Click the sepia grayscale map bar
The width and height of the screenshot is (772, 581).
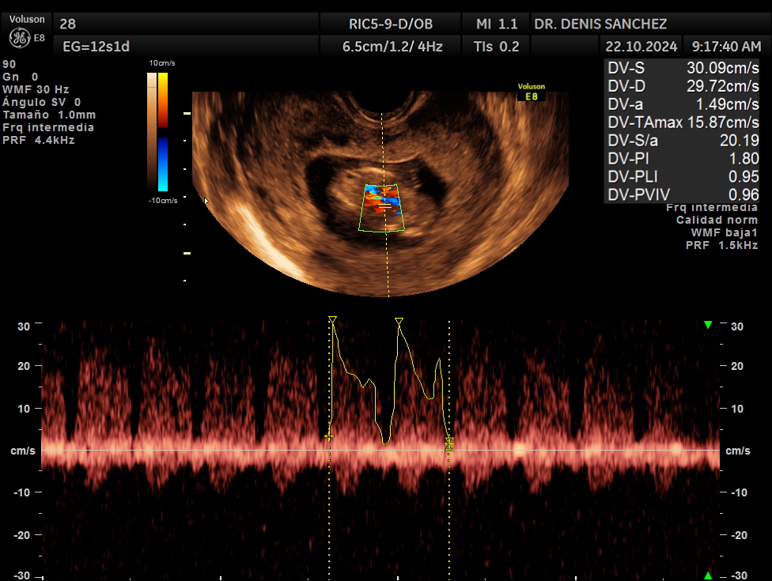click(x=151, y=132)
